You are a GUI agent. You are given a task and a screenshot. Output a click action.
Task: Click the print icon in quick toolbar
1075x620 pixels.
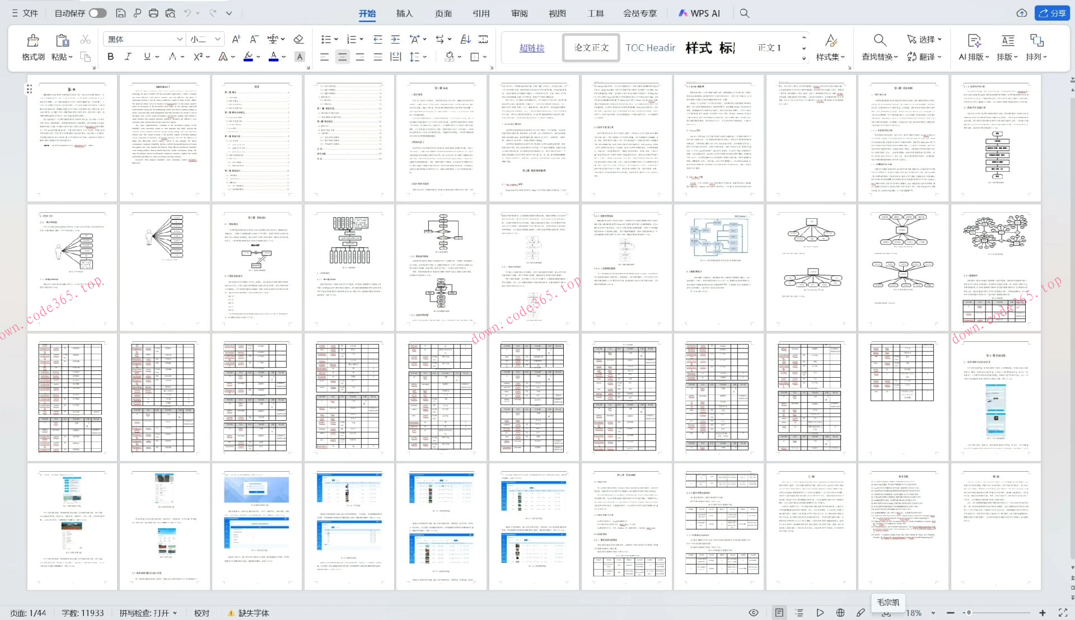coord(153,13)
